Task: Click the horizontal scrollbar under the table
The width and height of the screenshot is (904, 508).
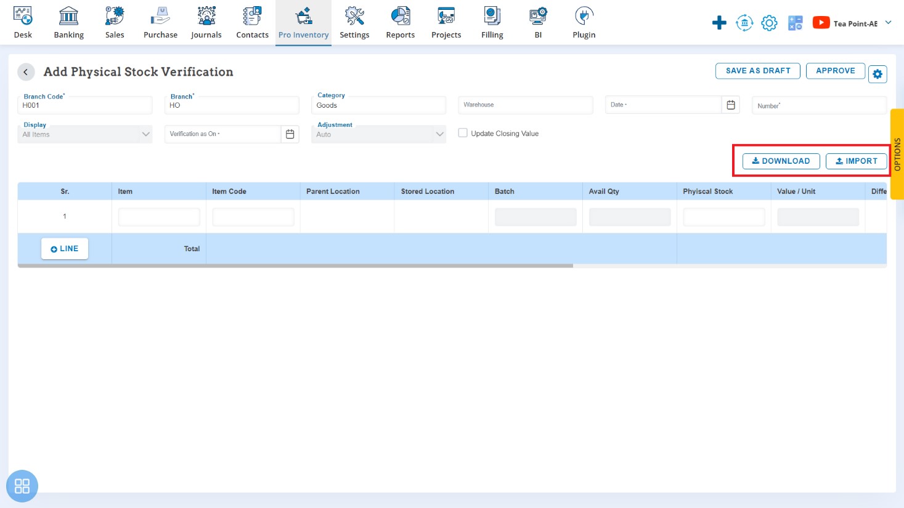Action: click(296, 266)
